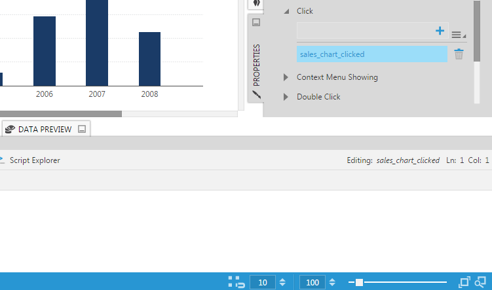Viewport: 492px width, 290px height.
Task: Click the fit-to-window icon in the status bar
Action: [x=464, y=282]
